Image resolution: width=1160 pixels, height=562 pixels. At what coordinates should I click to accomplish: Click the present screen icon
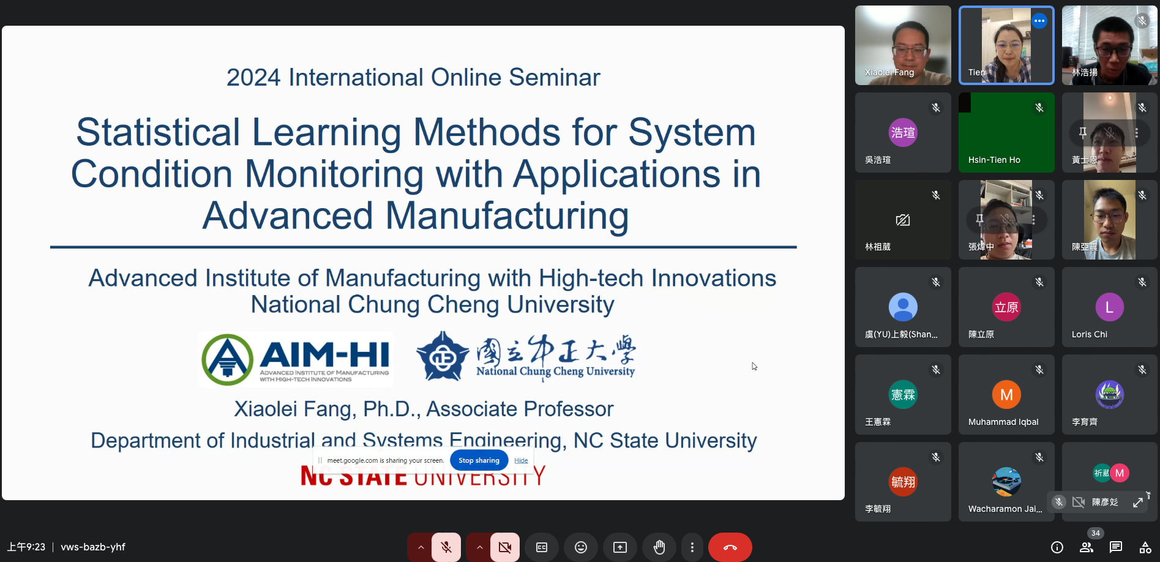click(620, 547)
